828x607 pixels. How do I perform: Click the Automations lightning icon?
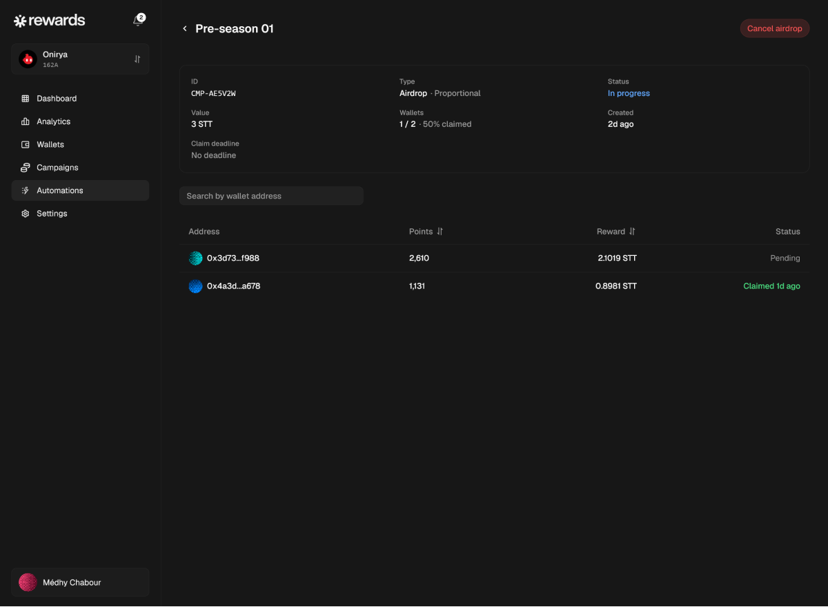(26, 190)
